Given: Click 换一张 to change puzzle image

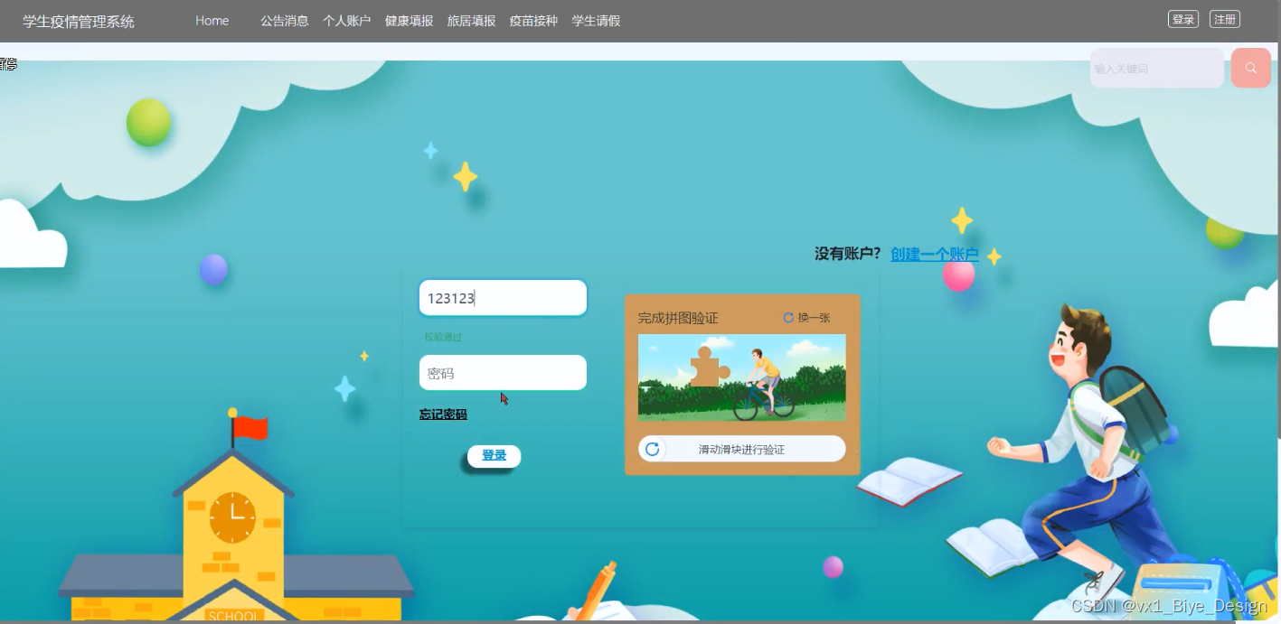Looking at the screenshot, I should (814, 318).
